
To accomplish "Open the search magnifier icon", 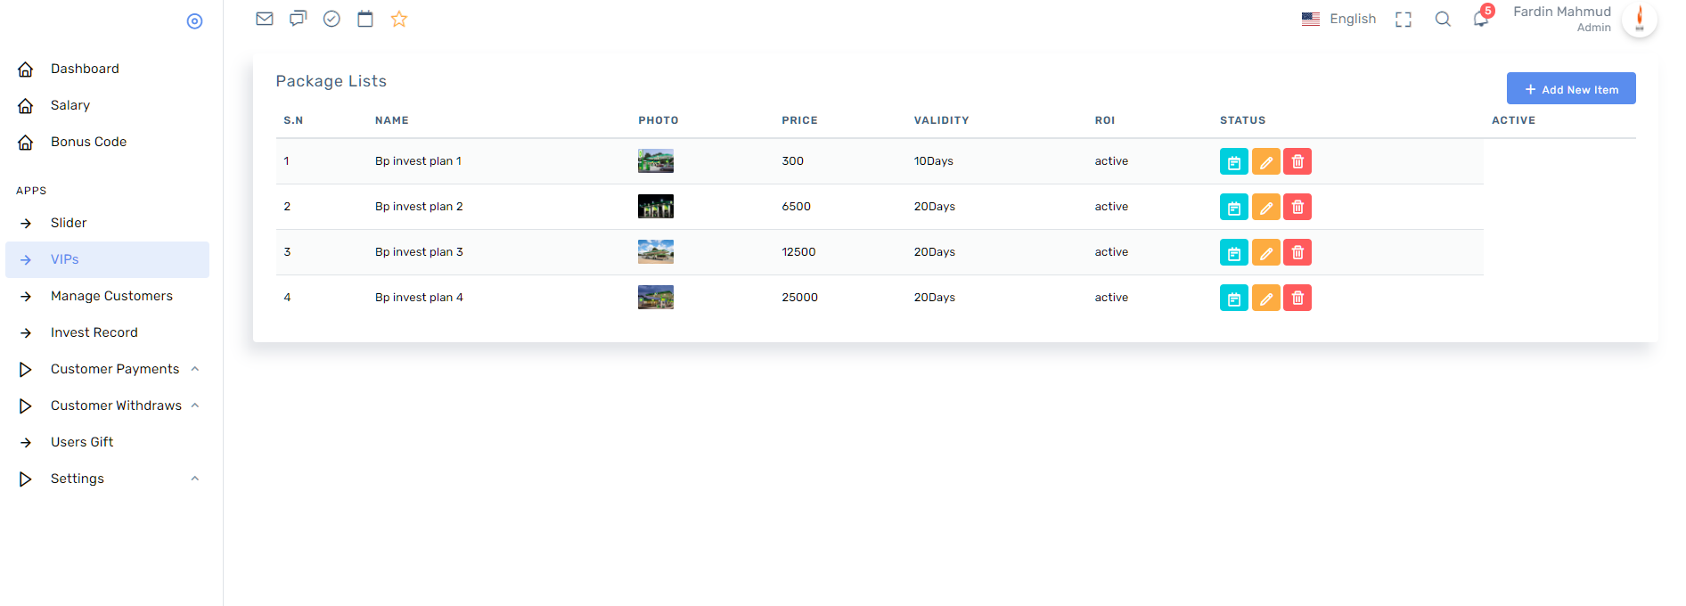I will tap(1443, 20).
